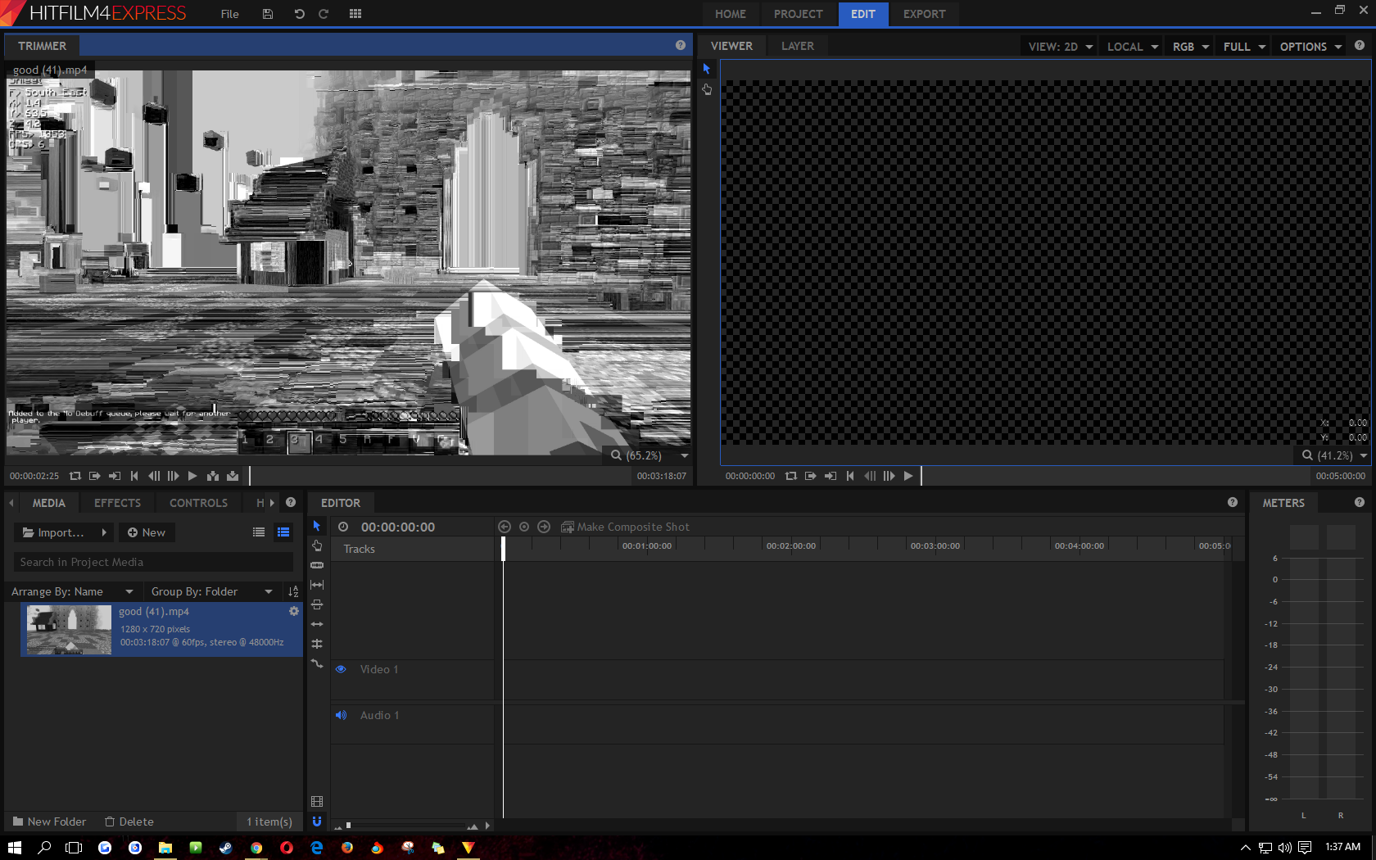The width and height of the screenshot is (1376, 860).
Task: Click Delete in Media panel
Action: [129, 822]
